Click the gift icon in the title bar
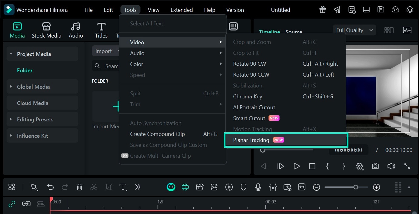This screenshot has width=419, height=214. coord(322,9)
